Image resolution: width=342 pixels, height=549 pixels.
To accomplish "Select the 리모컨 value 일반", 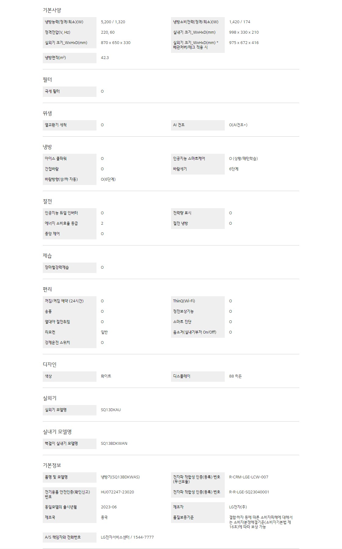I will pyautogui.click(x=104, y=332).
